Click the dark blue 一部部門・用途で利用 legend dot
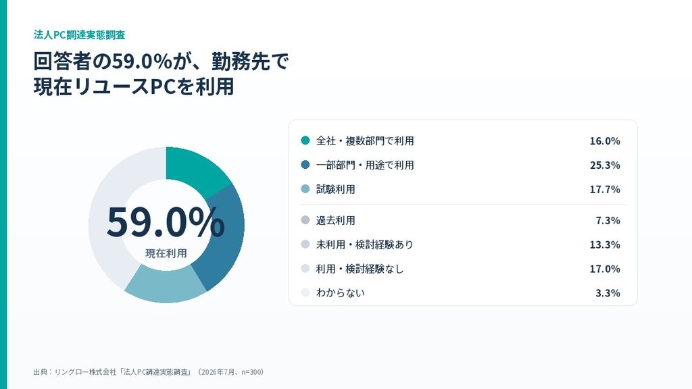 pyautogui.click(x=305, y=165)
